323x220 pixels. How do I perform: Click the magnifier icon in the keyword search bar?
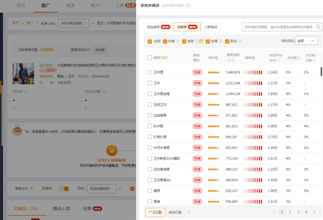tap(318, 27)
